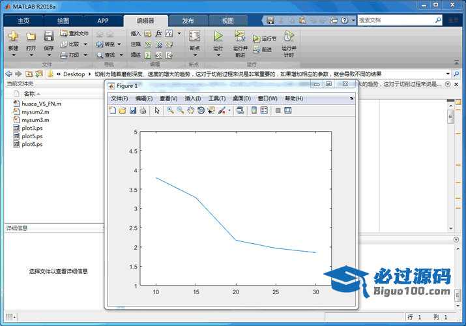Click the Data Cursor tool icon
Viewport: 466px width, 326px height.
[211, 111]
